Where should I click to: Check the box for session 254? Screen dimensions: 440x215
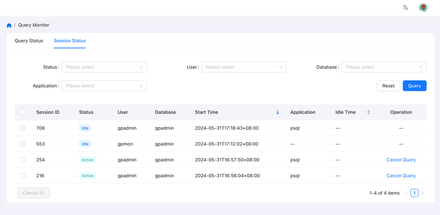click(x=23, y=160)
